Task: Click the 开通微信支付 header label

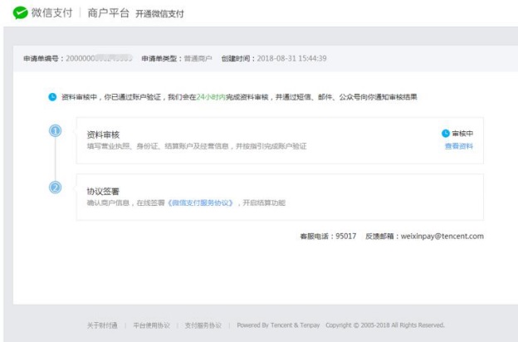Action: click(x=159, y=14)
